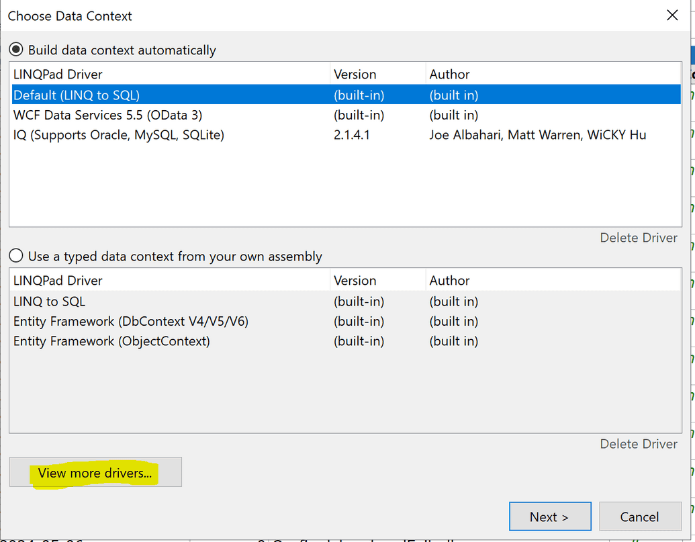Viewport: 695px width, 542px height.
Task: Click the Cancel button
Action: click(639, 516)
